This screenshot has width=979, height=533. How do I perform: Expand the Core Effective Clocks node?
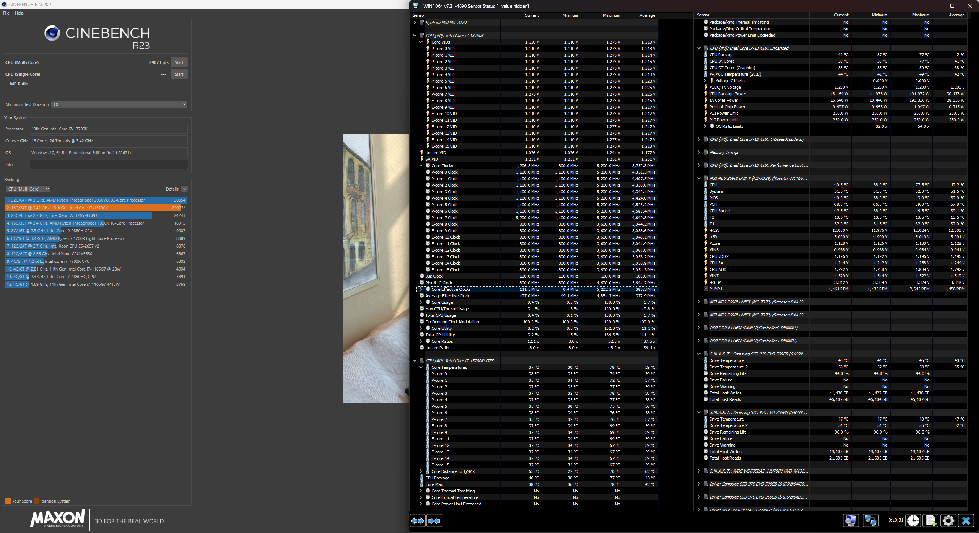421,289
